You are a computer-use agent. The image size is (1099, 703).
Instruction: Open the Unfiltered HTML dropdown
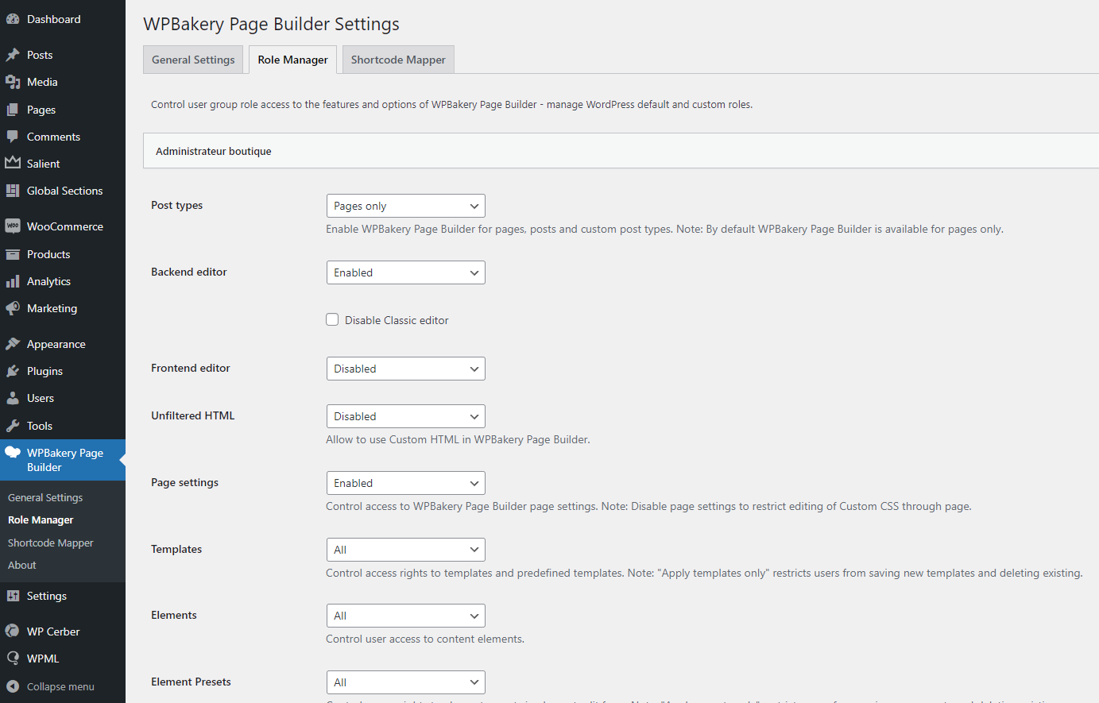405,416
